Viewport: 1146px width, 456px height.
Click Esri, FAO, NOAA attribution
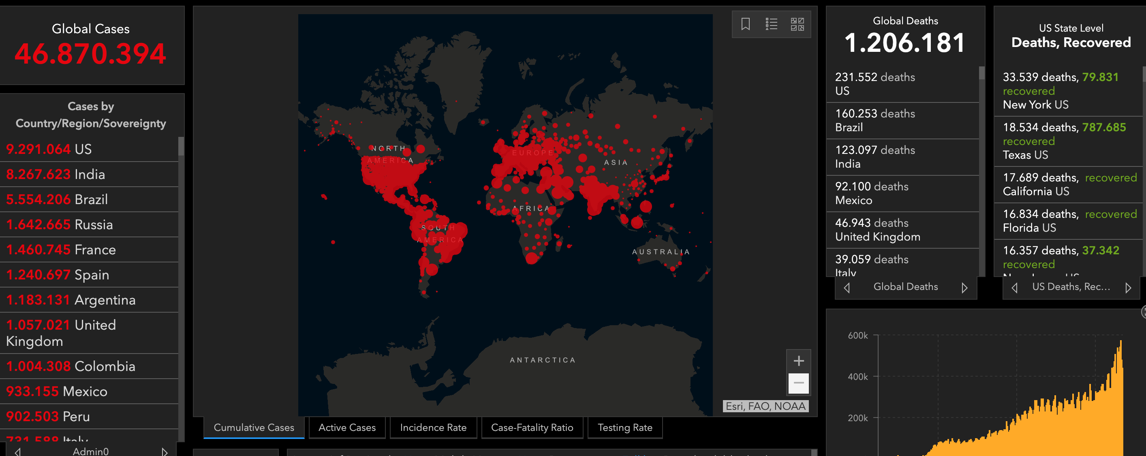[x=765, y=406]
